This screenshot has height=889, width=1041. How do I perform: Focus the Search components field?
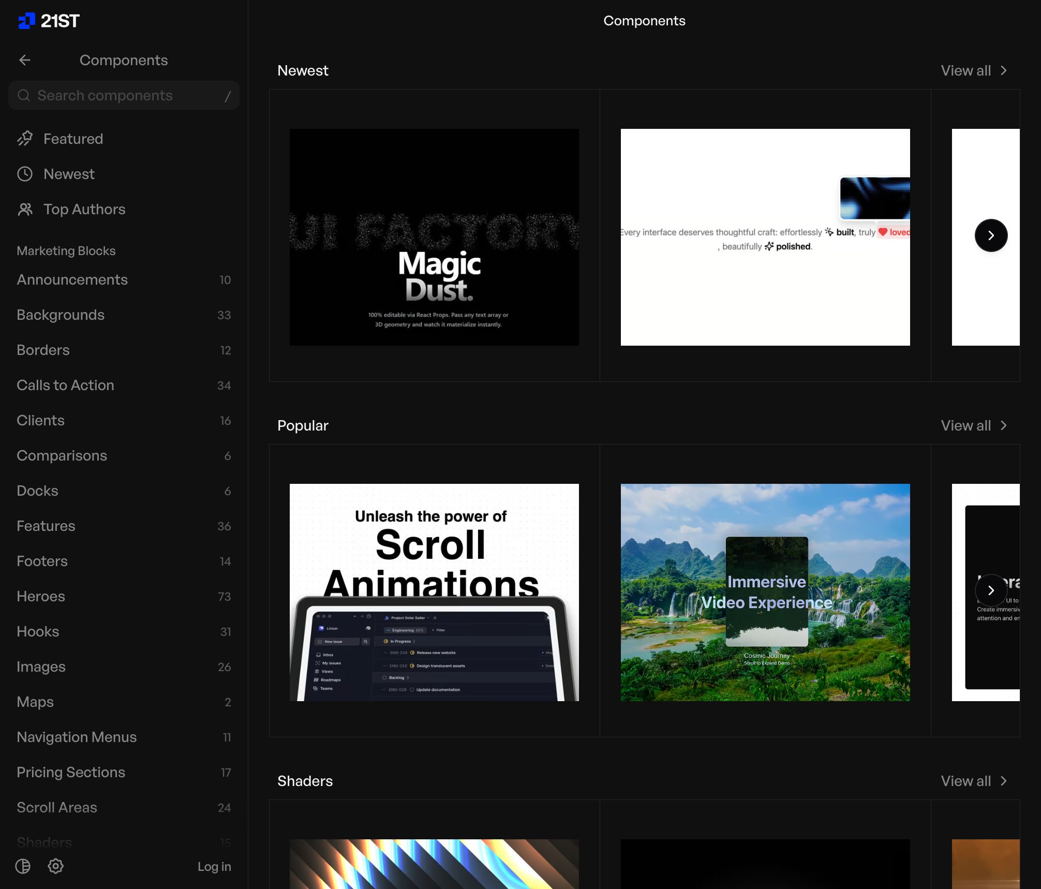pyautogui.click(x=124, y=95)
